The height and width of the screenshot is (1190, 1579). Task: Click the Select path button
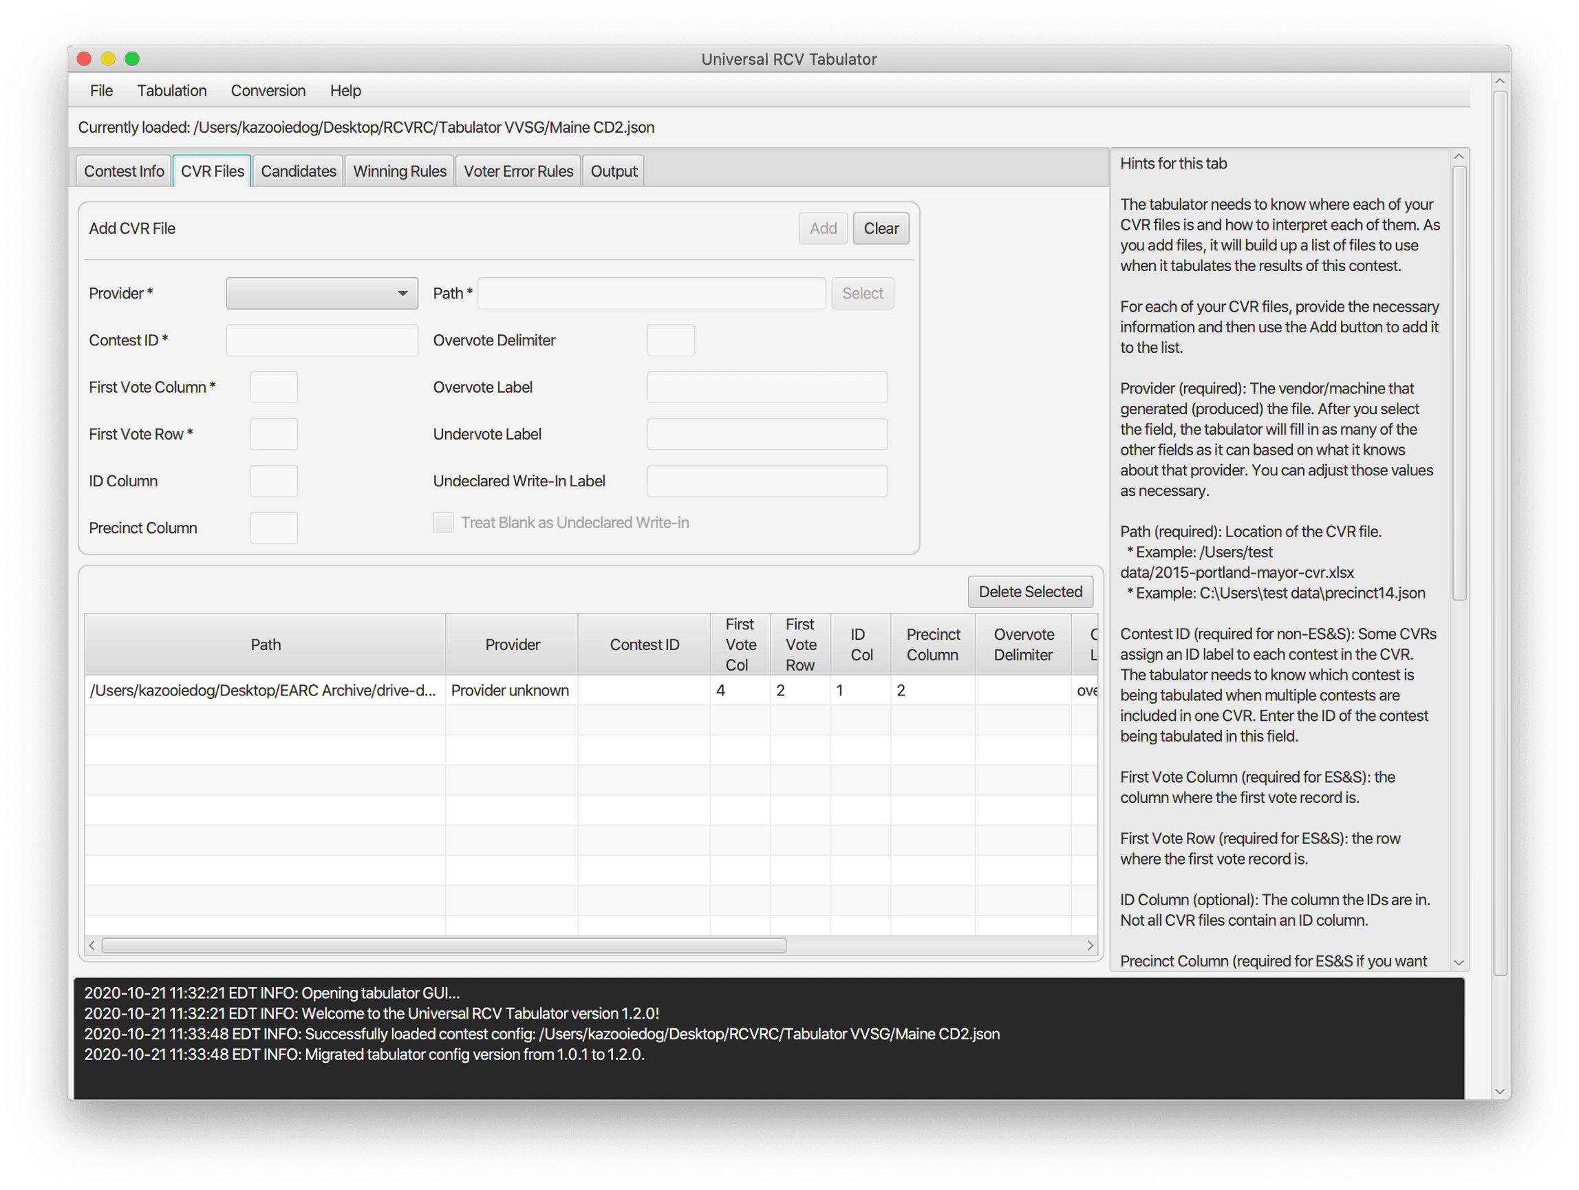[x=861, y=294]
